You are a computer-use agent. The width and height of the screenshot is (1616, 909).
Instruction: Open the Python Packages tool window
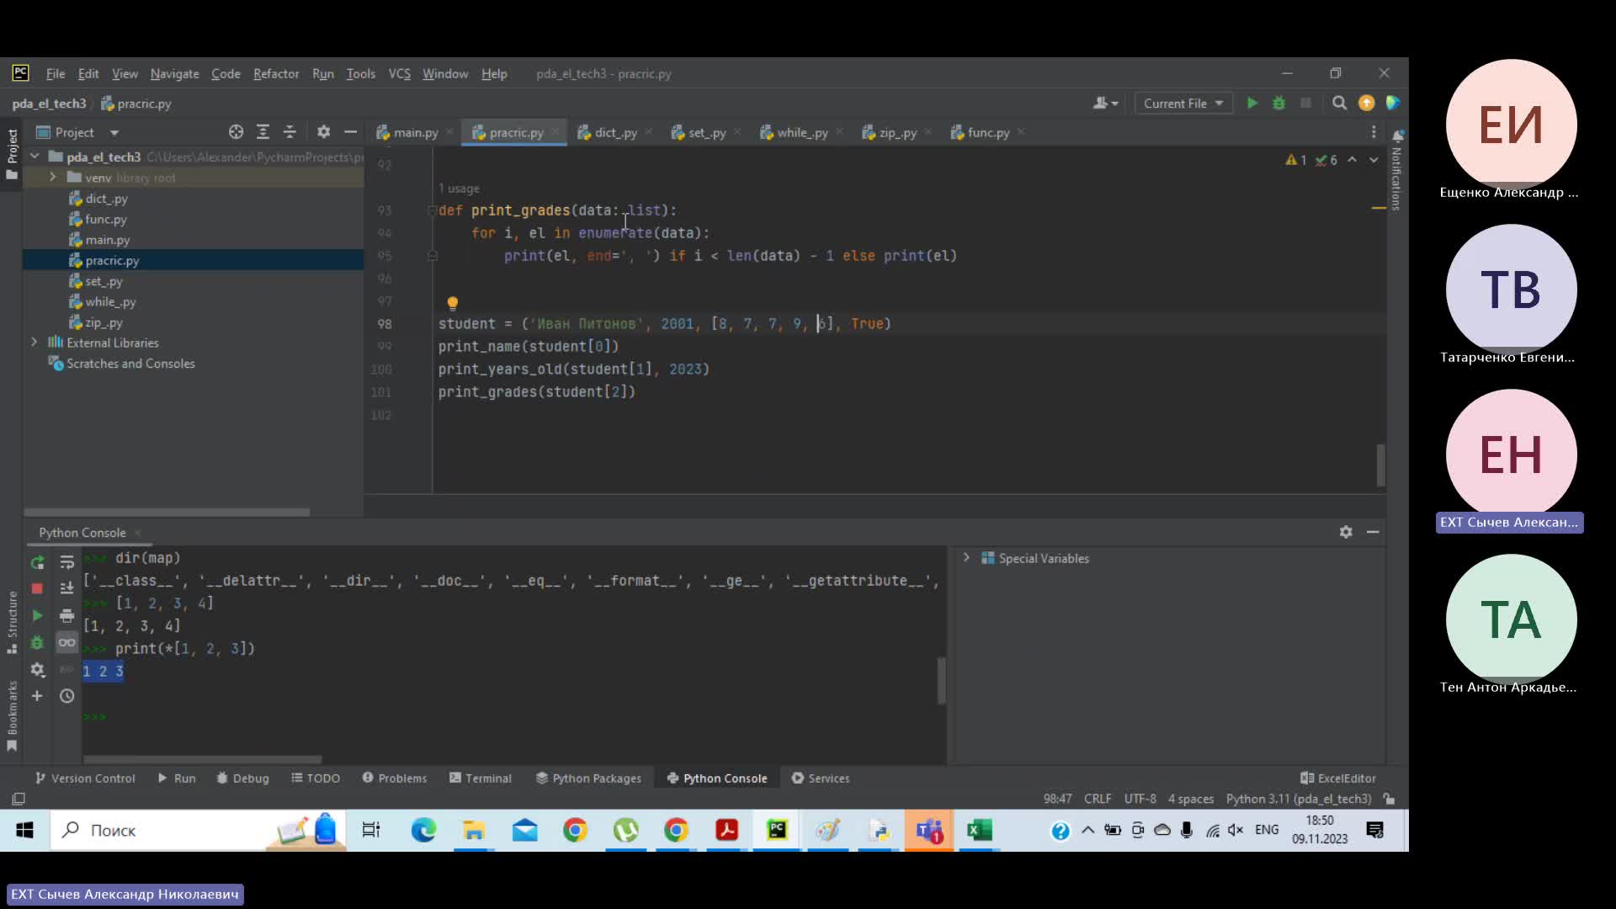(x=588, y=779)
